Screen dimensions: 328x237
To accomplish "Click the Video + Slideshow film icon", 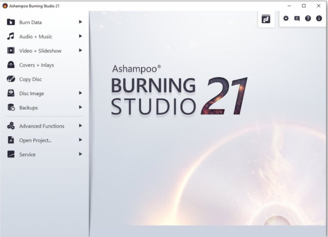I will (x=11, y=50).
